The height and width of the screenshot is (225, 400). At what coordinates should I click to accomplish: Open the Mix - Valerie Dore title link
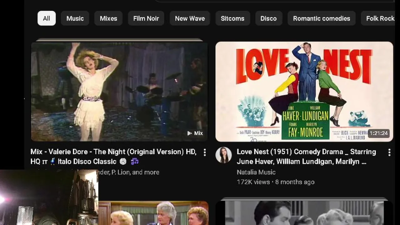coord(113,157)
